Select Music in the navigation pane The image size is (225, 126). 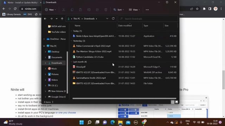[52, 69]
